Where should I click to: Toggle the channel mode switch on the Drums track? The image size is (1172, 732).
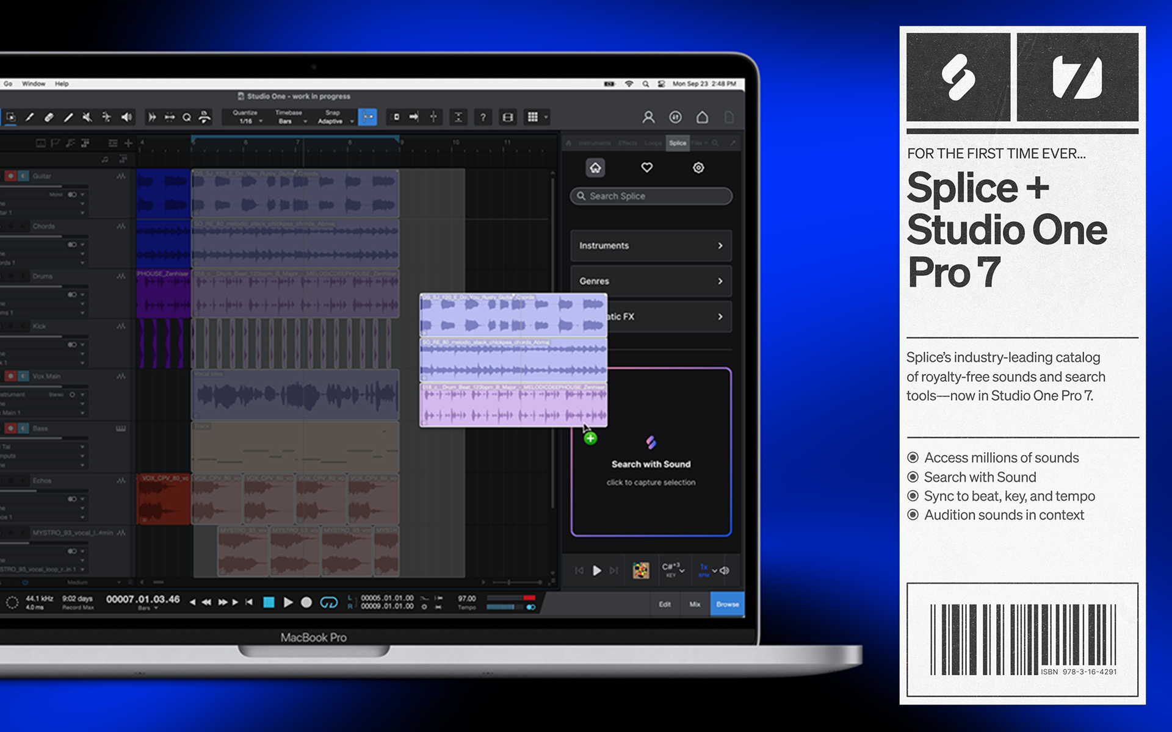(72, 295)
